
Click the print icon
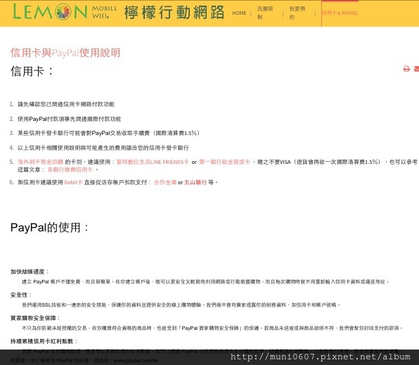tap(406, 69)
